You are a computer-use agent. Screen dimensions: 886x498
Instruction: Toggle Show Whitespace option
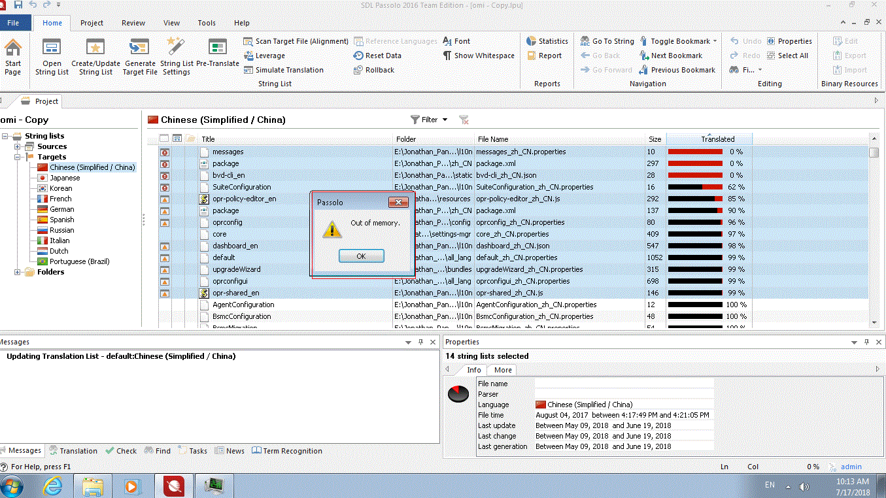coord(479,56)
